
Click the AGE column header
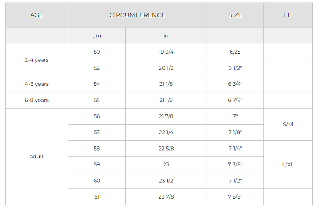pyautogui.click(x=37, y=15)
